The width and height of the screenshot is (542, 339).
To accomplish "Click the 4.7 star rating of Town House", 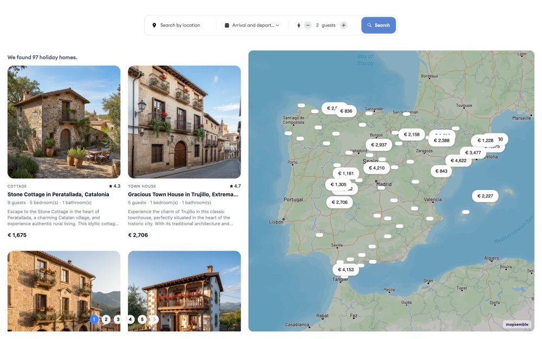I will click(x=235, y=186).
